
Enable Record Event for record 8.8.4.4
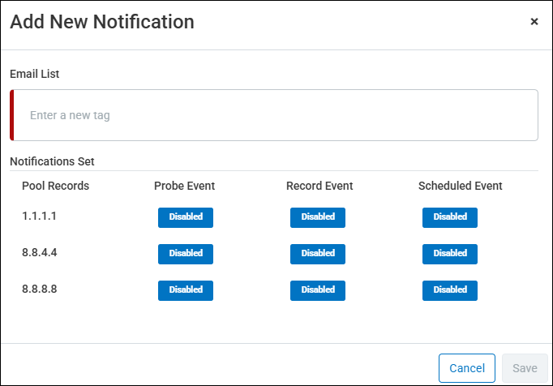(x=318, y=254)
